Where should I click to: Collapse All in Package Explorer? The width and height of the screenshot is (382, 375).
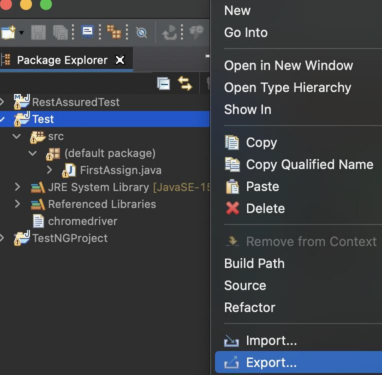click(x=163, y=84)
